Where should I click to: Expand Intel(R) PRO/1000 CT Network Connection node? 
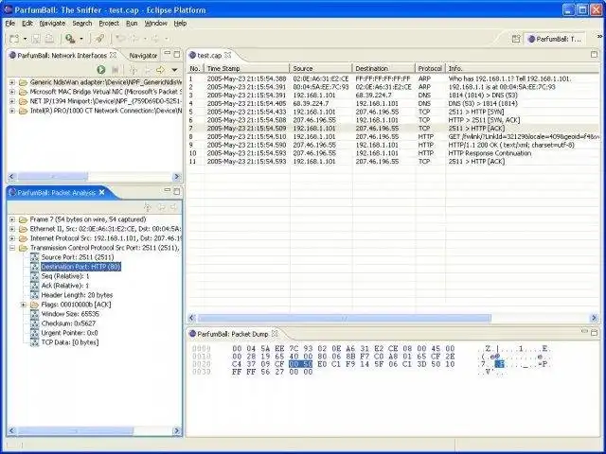tap(12, 111)
